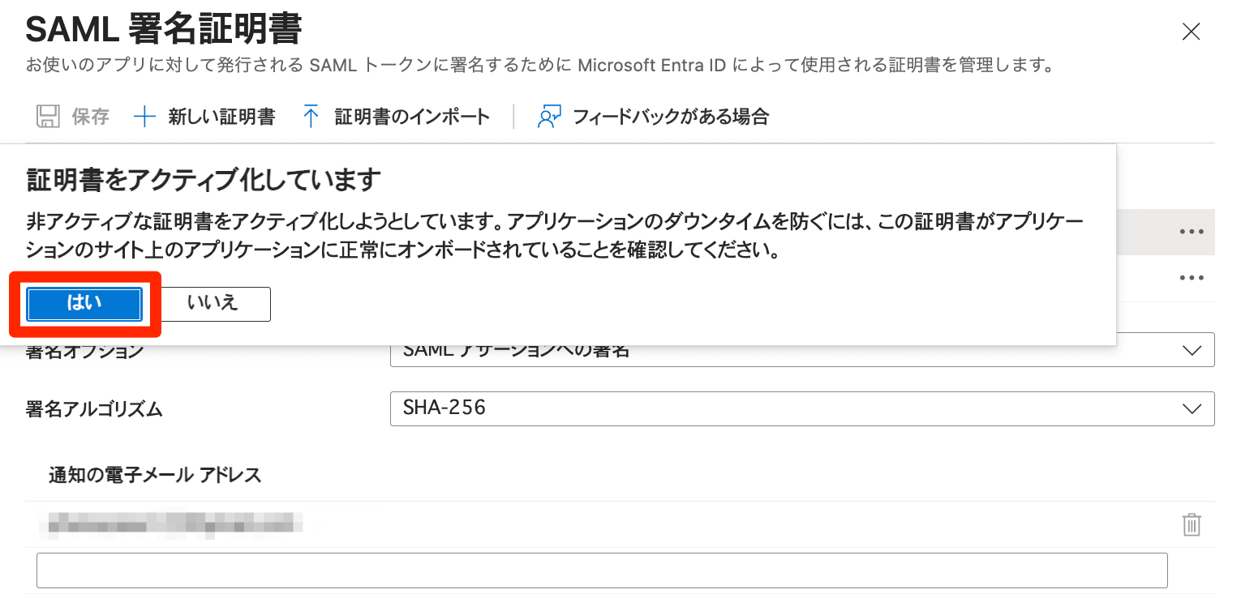
Task: Select 証明書のインポート in the toolbar
Action: (x=410, y=116)
